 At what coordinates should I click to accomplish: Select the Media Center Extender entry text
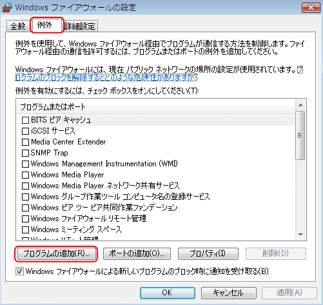(68, 142)
